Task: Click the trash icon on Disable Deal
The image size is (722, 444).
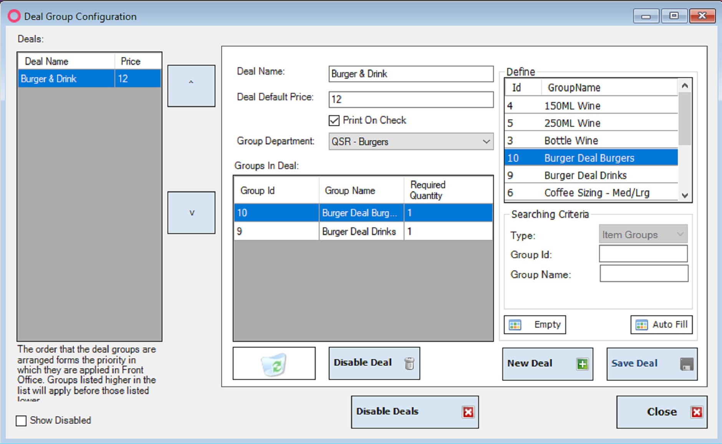Action: point(409,363)
